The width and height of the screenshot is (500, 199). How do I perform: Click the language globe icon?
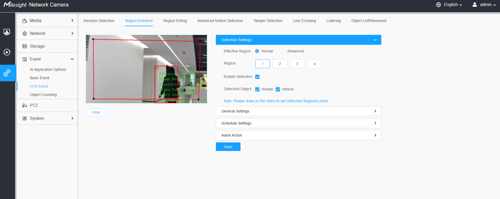pyautogui.click(x=438, y=5)
